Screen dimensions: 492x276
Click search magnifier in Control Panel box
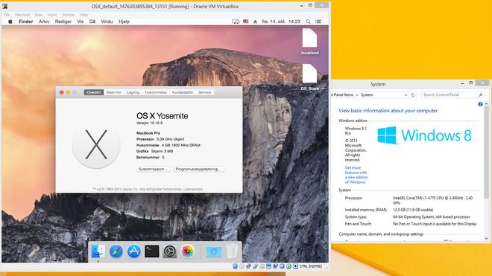pos(480,94)
